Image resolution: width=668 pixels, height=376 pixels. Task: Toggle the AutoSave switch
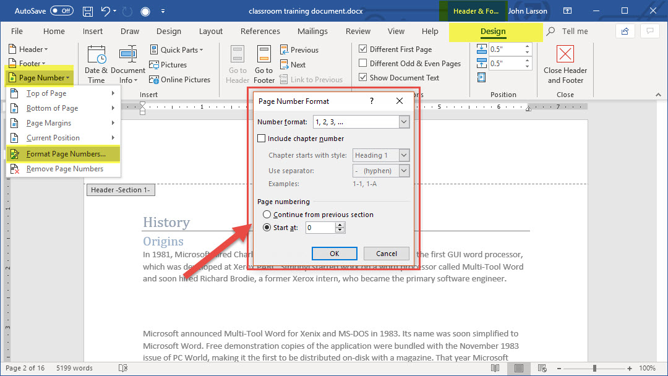61,11
